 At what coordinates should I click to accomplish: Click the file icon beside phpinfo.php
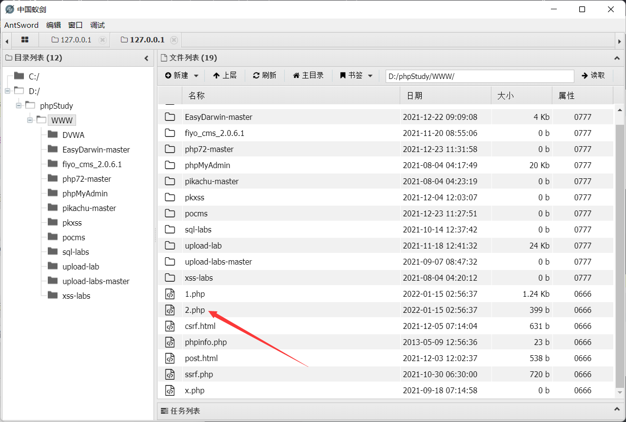pyautogui.click(x=170, y=342)
